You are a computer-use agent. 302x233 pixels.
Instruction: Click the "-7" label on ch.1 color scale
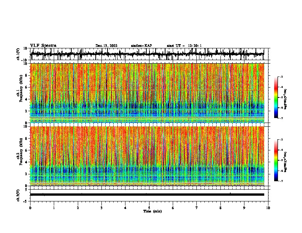click(x=281, y=118)
